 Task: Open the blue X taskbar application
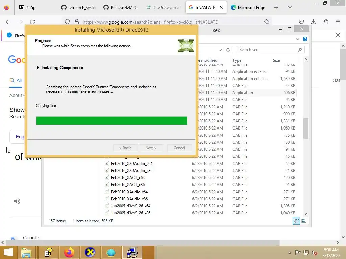pos(90,252)
